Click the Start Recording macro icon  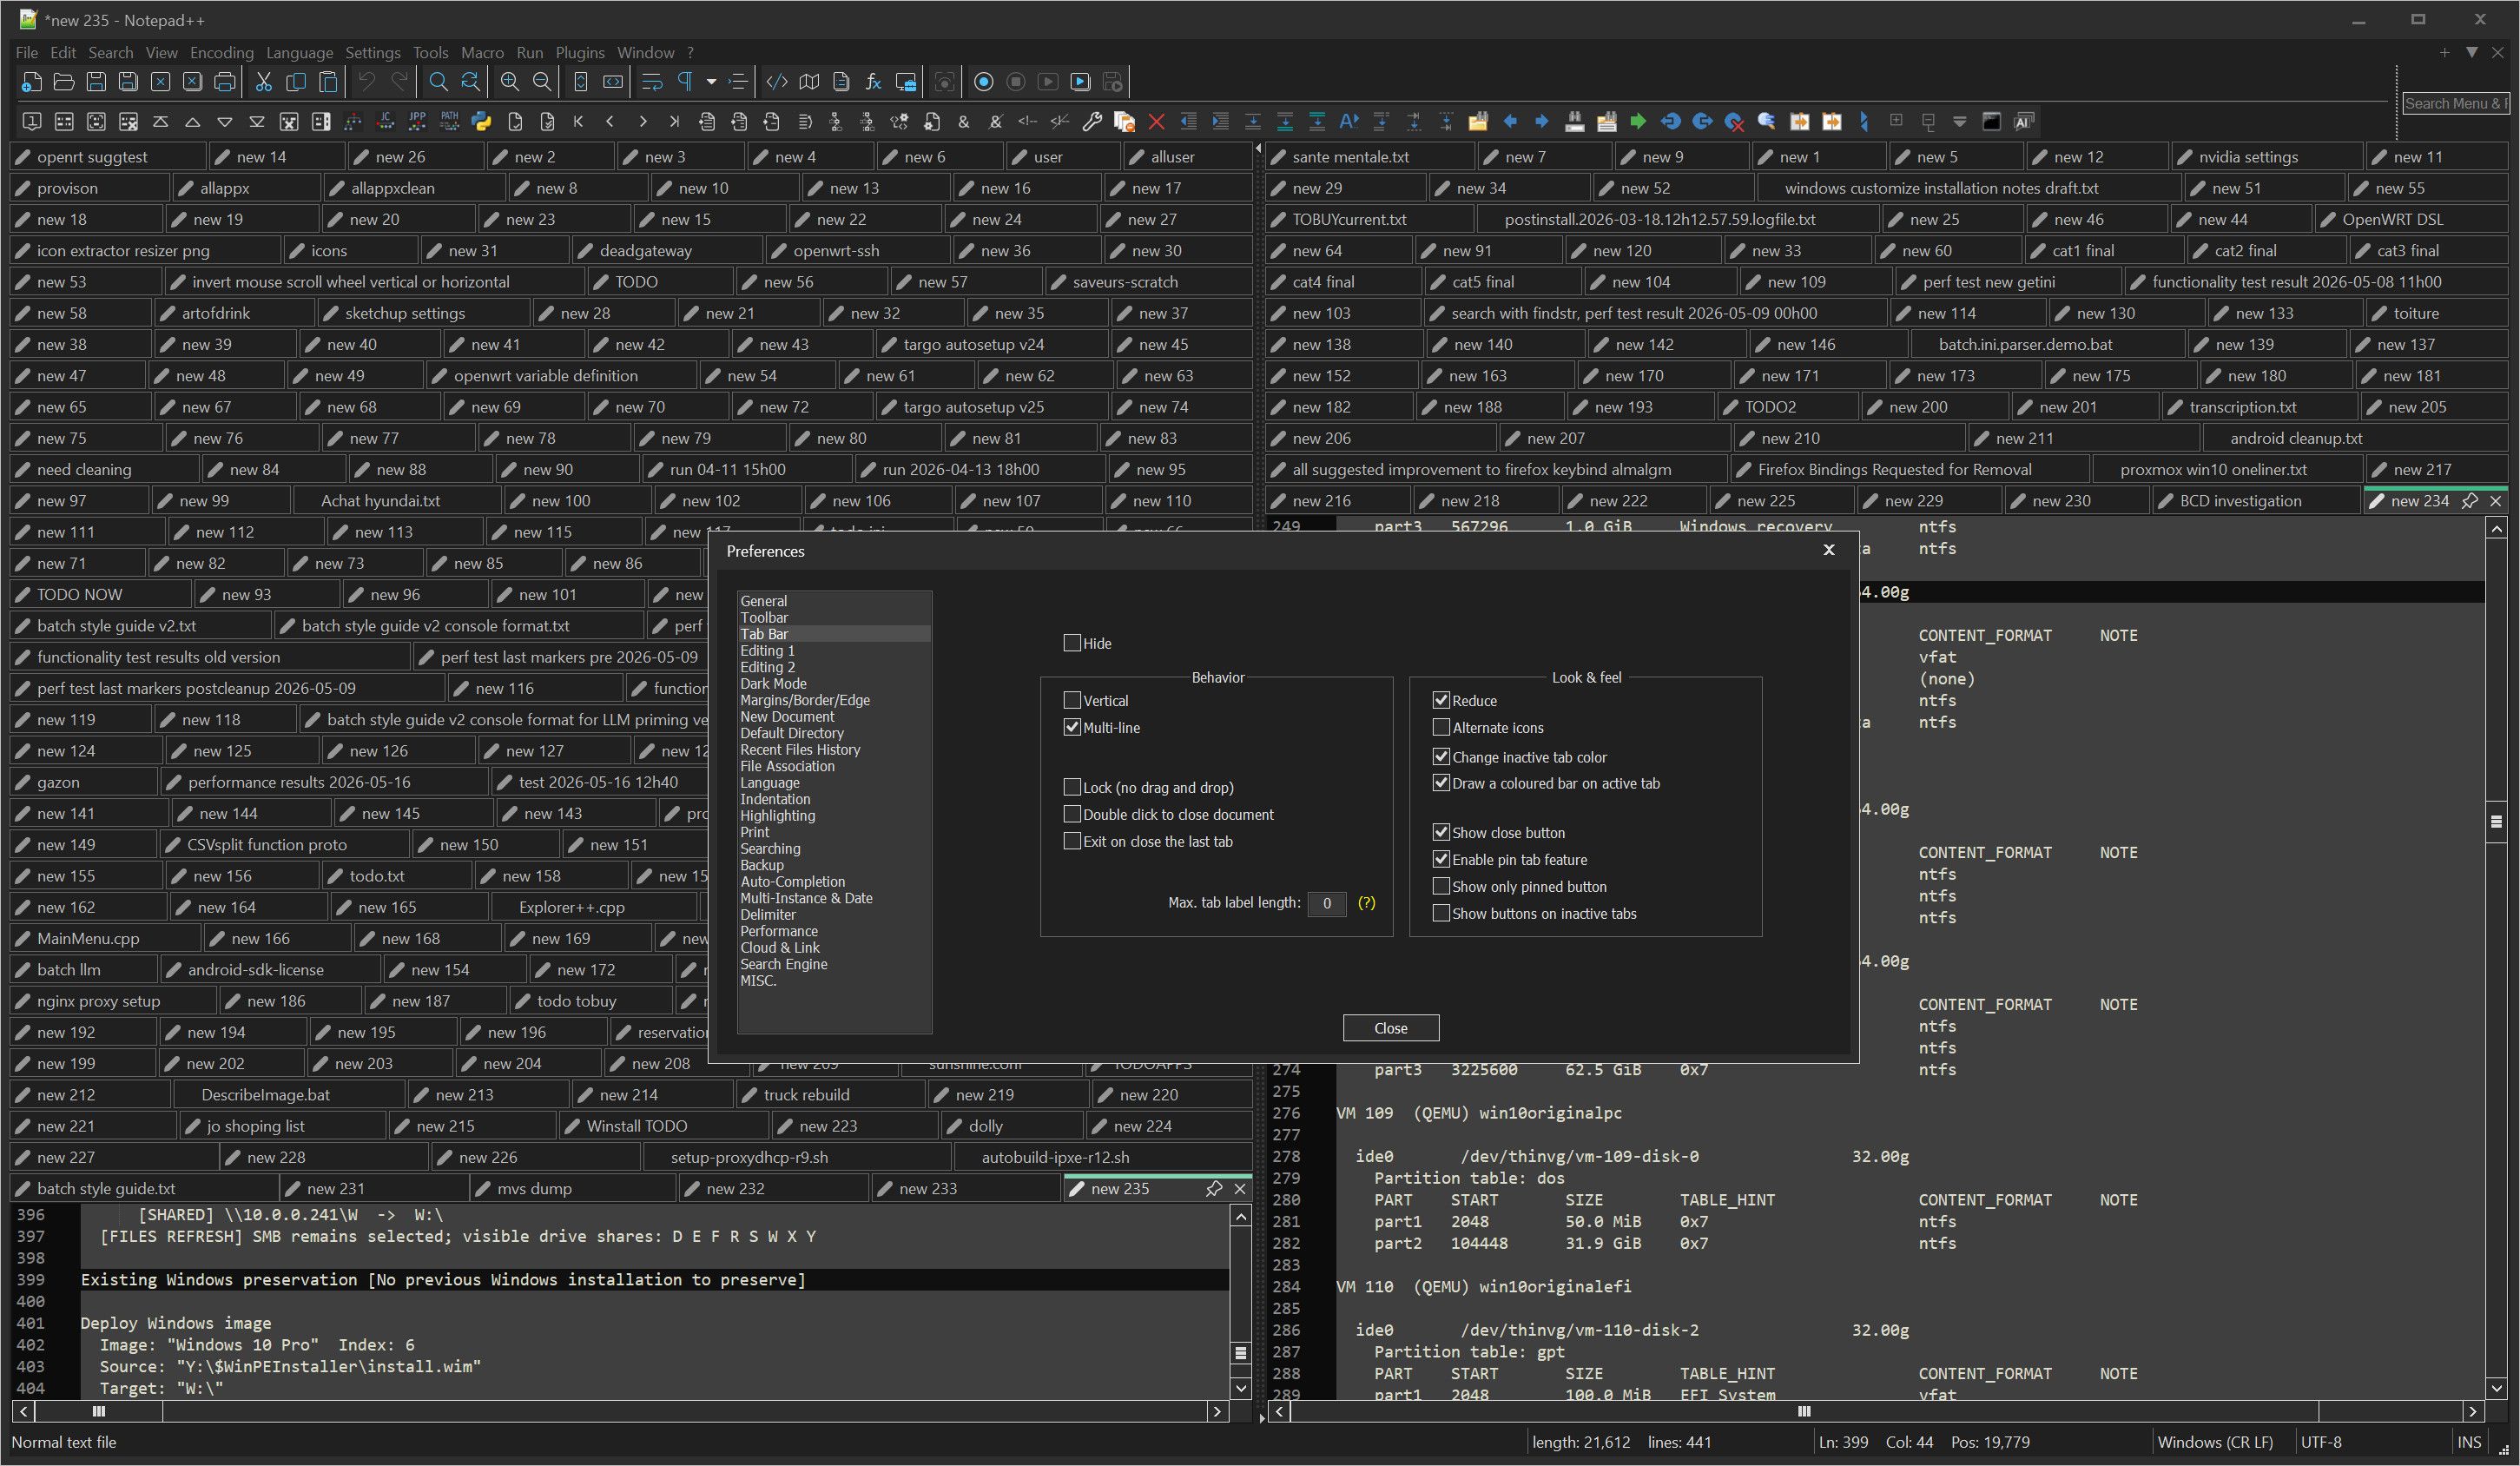[984, 82]
